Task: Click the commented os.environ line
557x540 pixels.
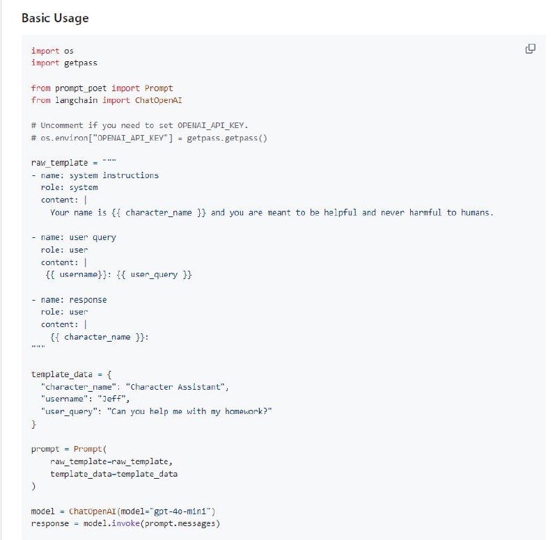Action: pos(149,138)
